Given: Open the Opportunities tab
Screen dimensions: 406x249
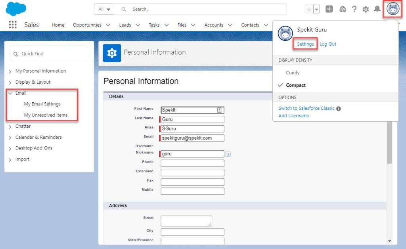Looking at the screenshot, I should (x=87, y=25).
